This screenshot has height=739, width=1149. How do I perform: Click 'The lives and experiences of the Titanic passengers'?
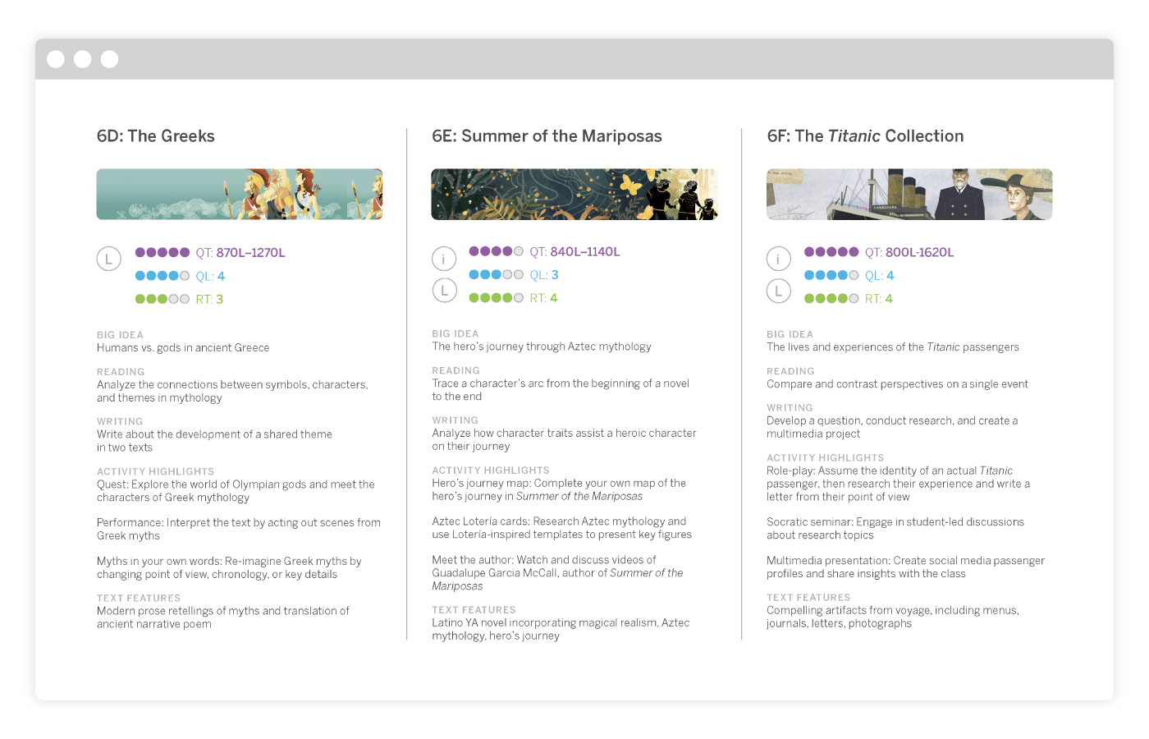pos(893,347)
